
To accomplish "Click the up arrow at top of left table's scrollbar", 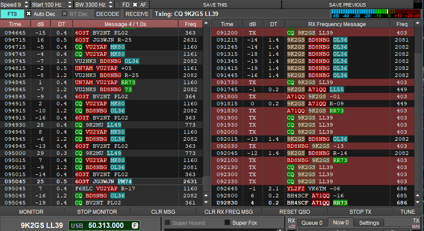I will pyautogui.click(x=206, y=23).
